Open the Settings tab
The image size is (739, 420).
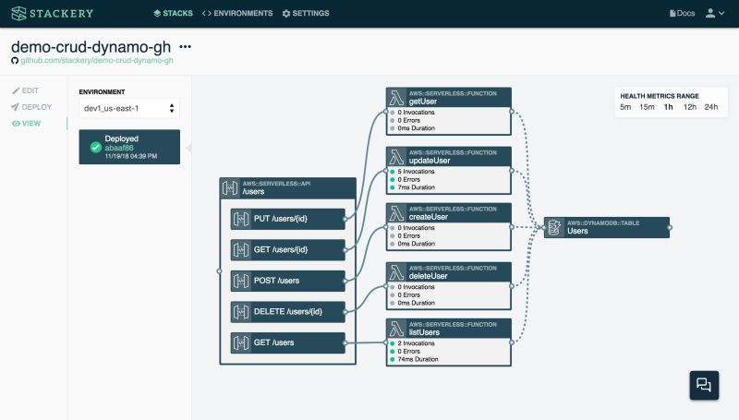306,13
